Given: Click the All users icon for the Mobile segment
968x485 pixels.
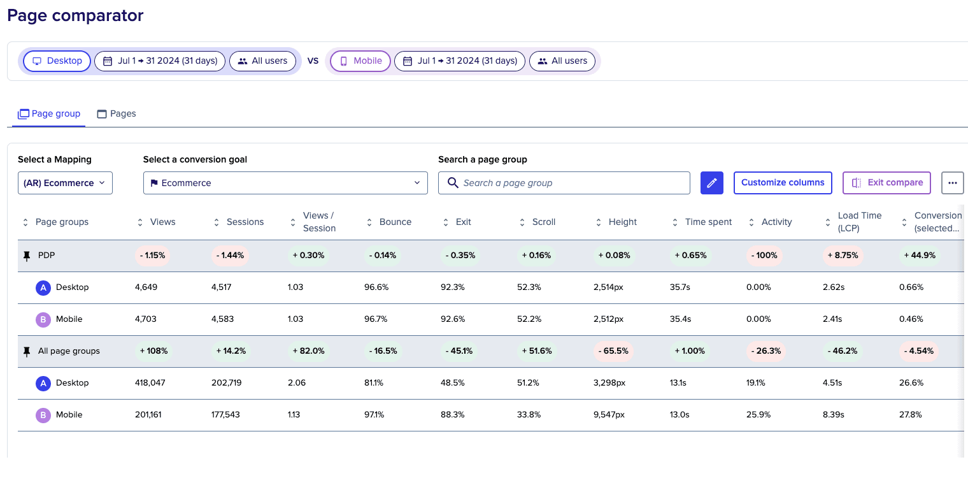Looking at the screenshot, I should coord(542,61).
